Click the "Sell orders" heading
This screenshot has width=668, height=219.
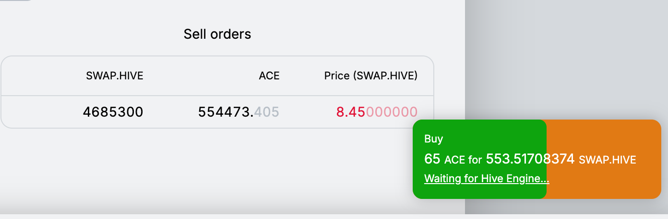(x=217, y=34)
